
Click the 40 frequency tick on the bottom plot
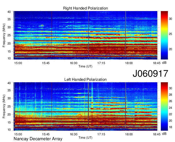click(9, 83)
